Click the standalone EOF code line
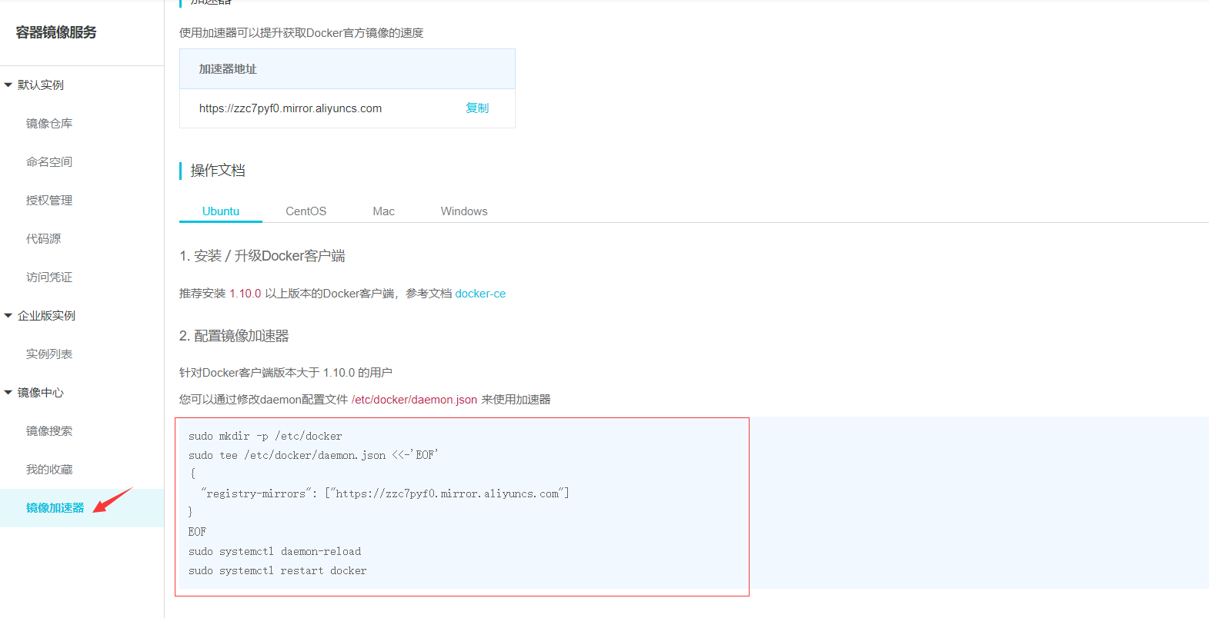 (x=197, y=532)
